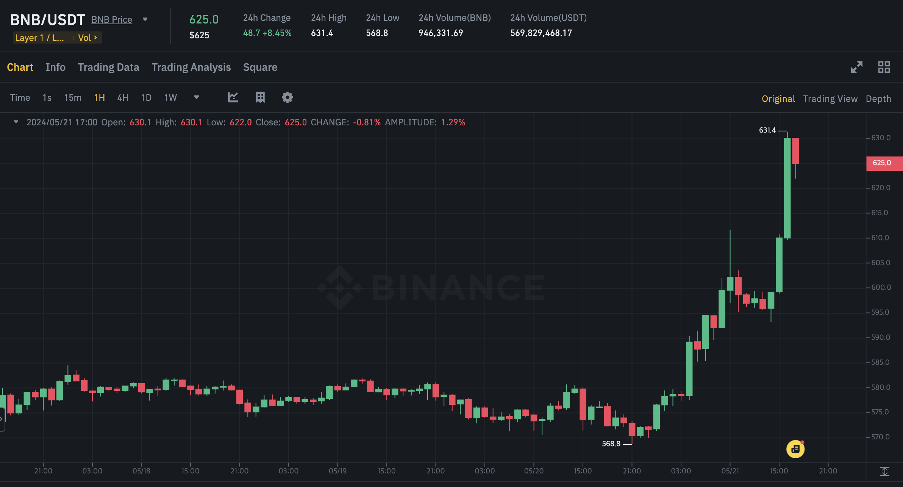Switch to Depth chart mode
903x487 pixels.
tap(878, 98)
